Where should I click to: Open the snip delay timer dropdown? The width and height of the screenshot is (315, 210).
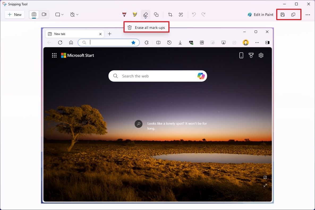pyautogui.click(x=74, y=15)
